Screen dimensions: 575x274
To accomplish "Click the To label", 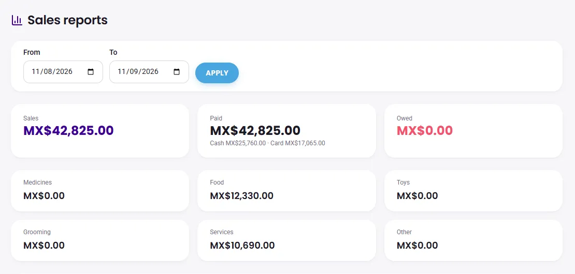I will pyautogui.click(x=113, y=52).
